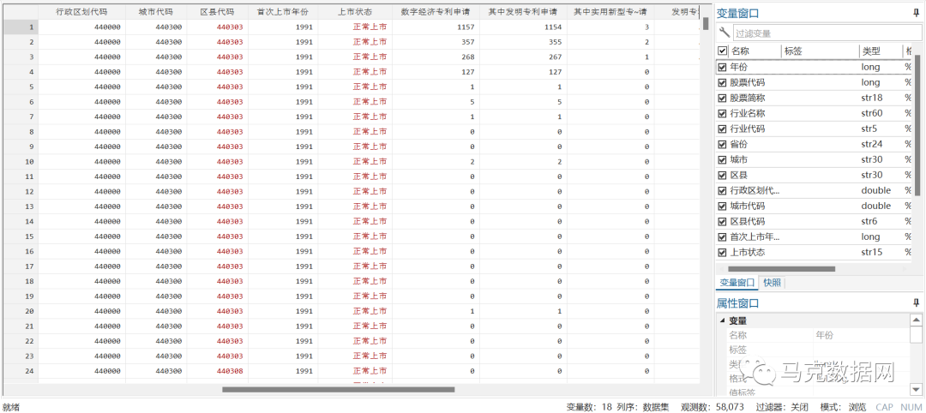Collapse the 变量 section in 属性窗口
This screenshot has height=413, width=926.
tap(722, 321)
